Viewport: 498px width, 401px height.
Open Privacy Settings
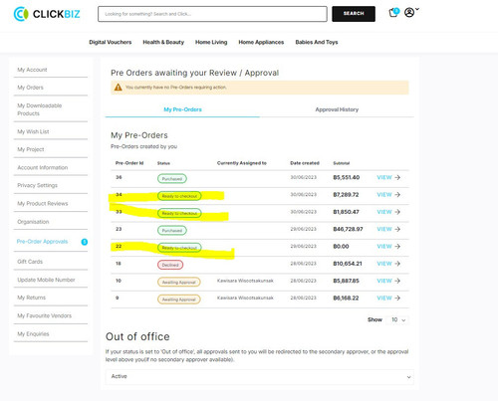(37, 185)
